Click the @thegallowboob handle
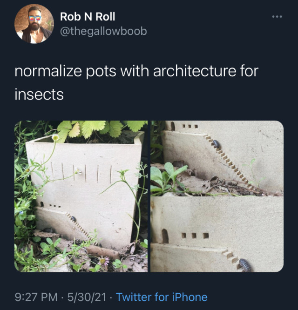The image size is (298, 310). [103, 31]
